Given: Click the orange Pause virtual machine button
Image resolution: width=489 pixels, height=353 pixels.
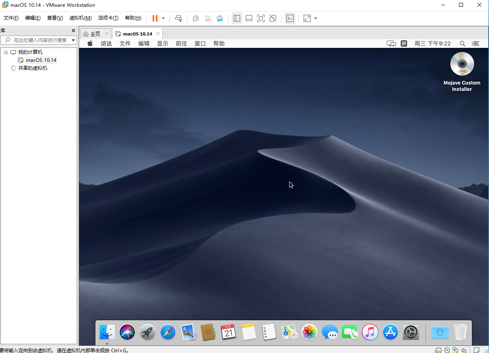Looking at the screenshot, I should point(155,18).
